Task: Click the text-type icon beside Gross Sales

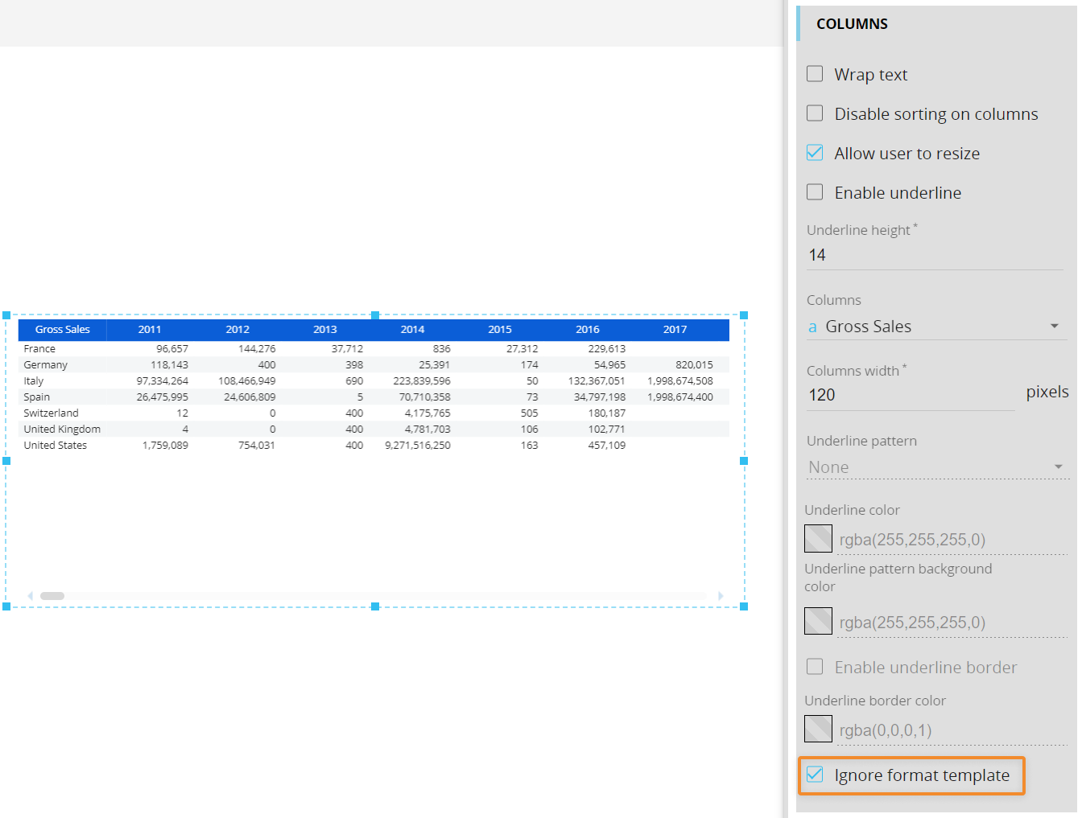Action: [x=812, y=327]
